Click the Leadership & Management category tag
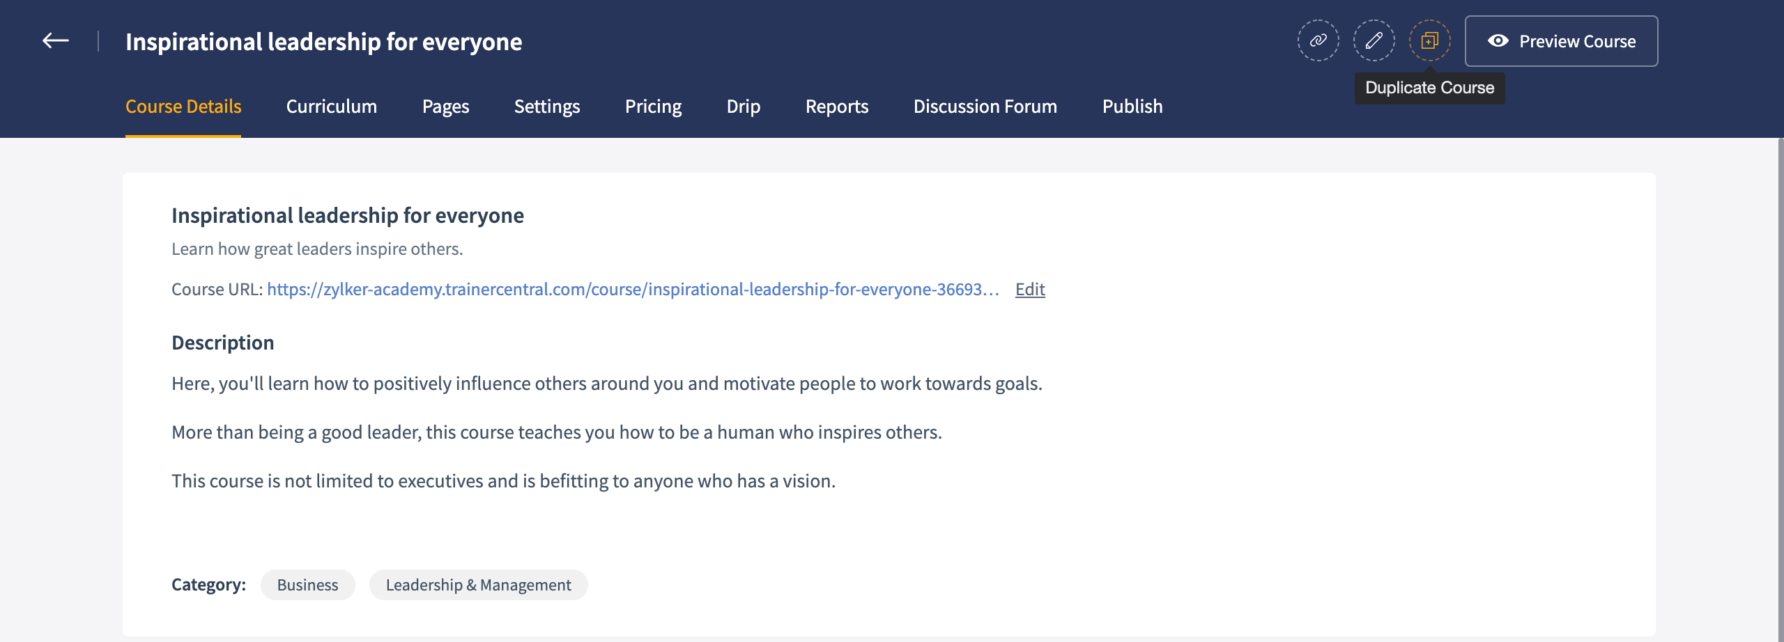This screenshot has width=1784, height=642. click(x=478, y=585)
